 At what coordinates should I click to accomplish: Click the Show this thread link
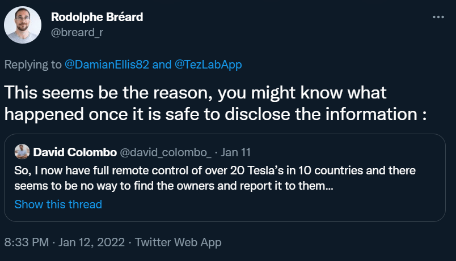58,204
